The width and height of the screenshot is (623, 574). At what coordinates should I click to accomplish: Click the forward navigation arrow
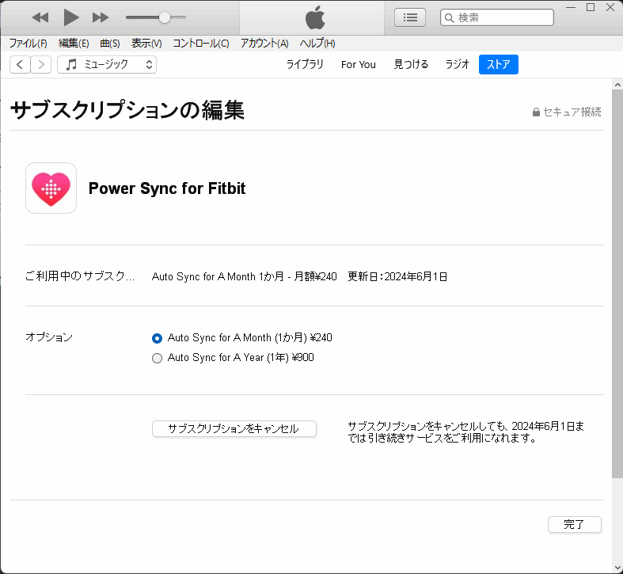click(x=40, y=65)
